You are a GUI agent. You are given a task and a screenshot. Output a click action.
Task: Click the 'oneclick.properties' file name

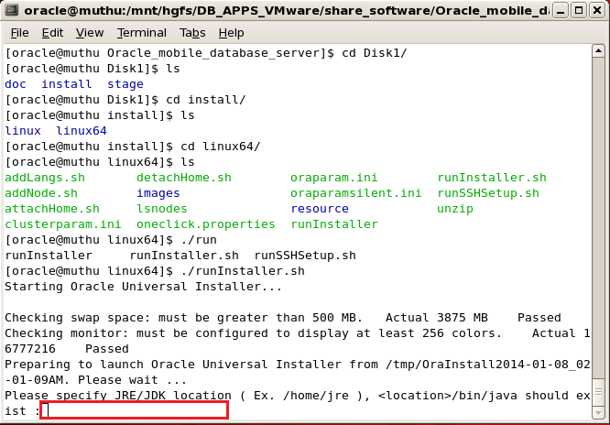206,224
